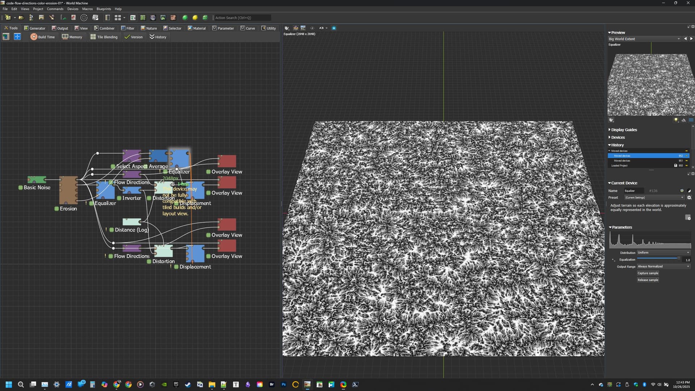The image size is (695, 391).
Task: Toggle Basic Noise device green enable square
Action: [x=21, y=188]
